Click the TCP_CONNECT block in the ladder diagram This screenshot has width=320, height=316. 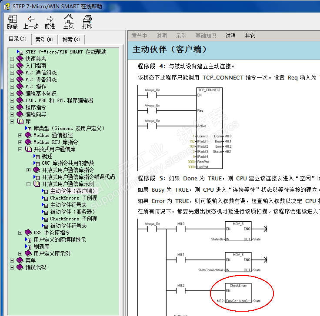click(210, 128)
